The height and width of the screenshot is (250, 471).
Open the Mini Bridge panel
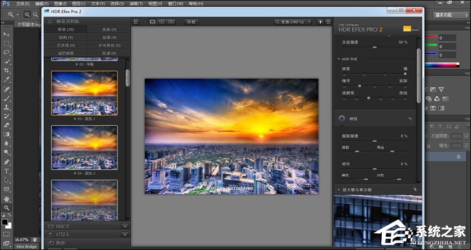click(x=27, y=247)
